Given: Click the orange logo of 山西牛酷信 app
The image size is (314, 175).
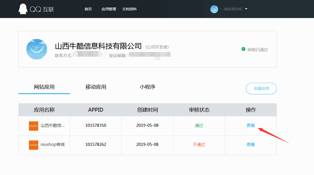Looking at the screenshot, I should point(34,126).
